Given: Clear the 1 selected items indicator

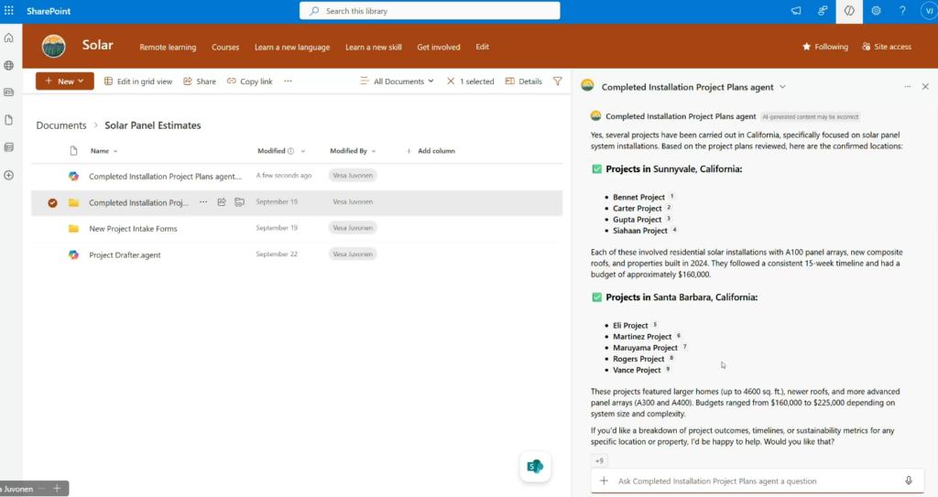Looking at the screenshot, I should point(451,81).
